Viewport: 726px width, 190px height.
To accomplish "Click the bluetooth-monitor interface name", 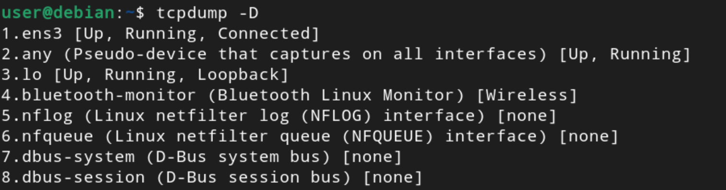I will coord(109,95).
